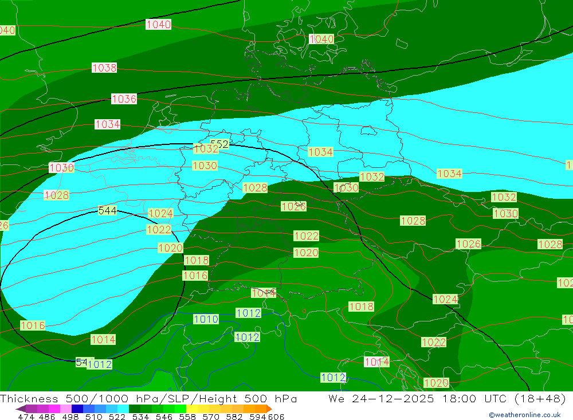Click the dark purple legend swatch above 474

[x=31, y=409]
